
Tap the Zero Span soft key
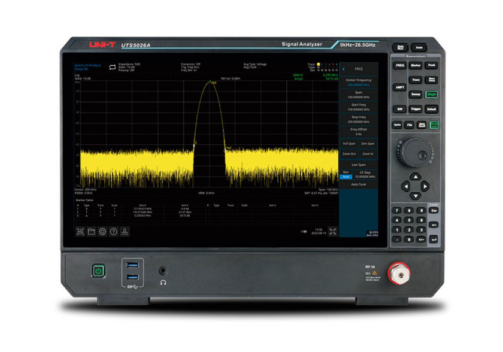(368, 144)
